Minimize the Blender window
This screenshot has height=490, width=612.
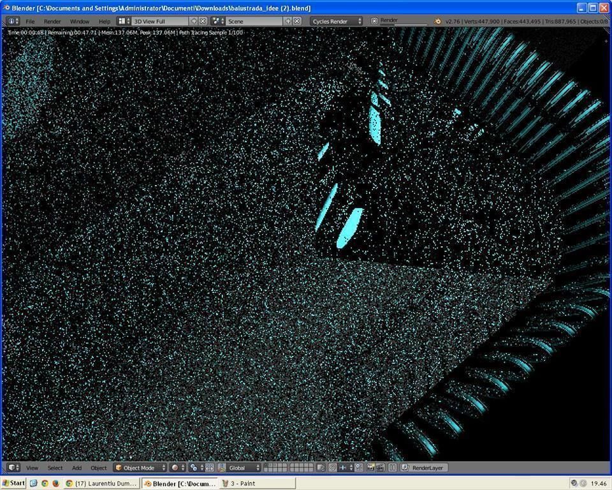[581, 8]
